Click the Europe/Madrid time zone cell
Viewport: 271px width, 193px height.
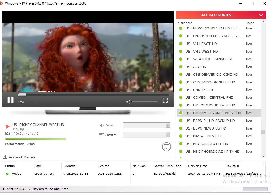pyautogui.click(x=165, y=174)
